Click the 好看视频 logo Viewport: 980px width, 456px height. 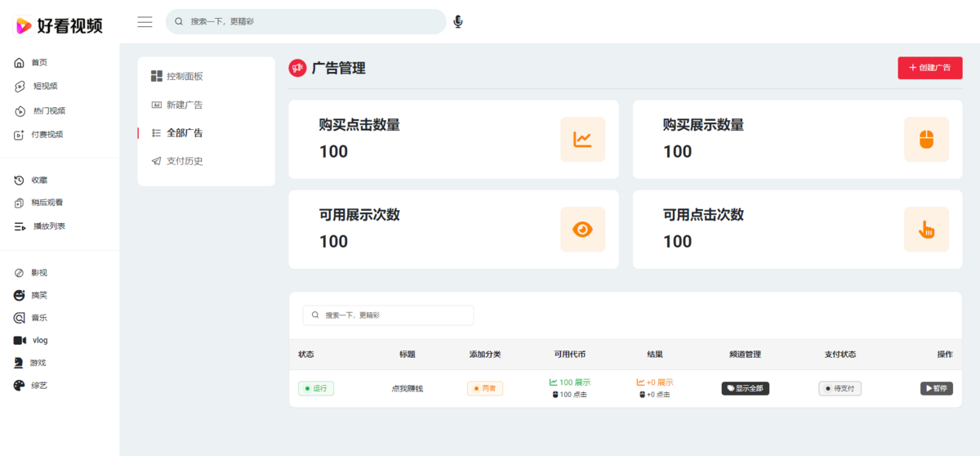[x=60, y=26]
